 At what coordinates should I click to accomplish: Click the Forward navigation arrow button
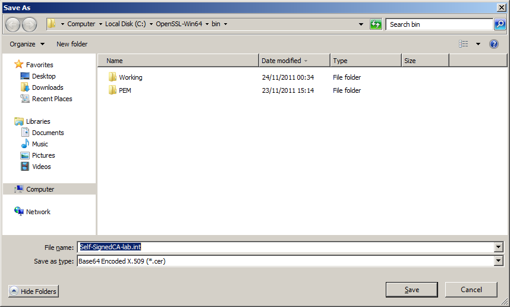(x=29, y=24)
